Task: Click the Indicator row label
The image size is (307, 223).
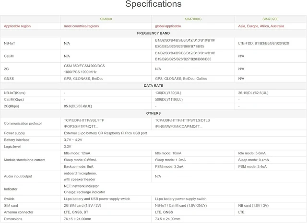Action: coord(11,189)
